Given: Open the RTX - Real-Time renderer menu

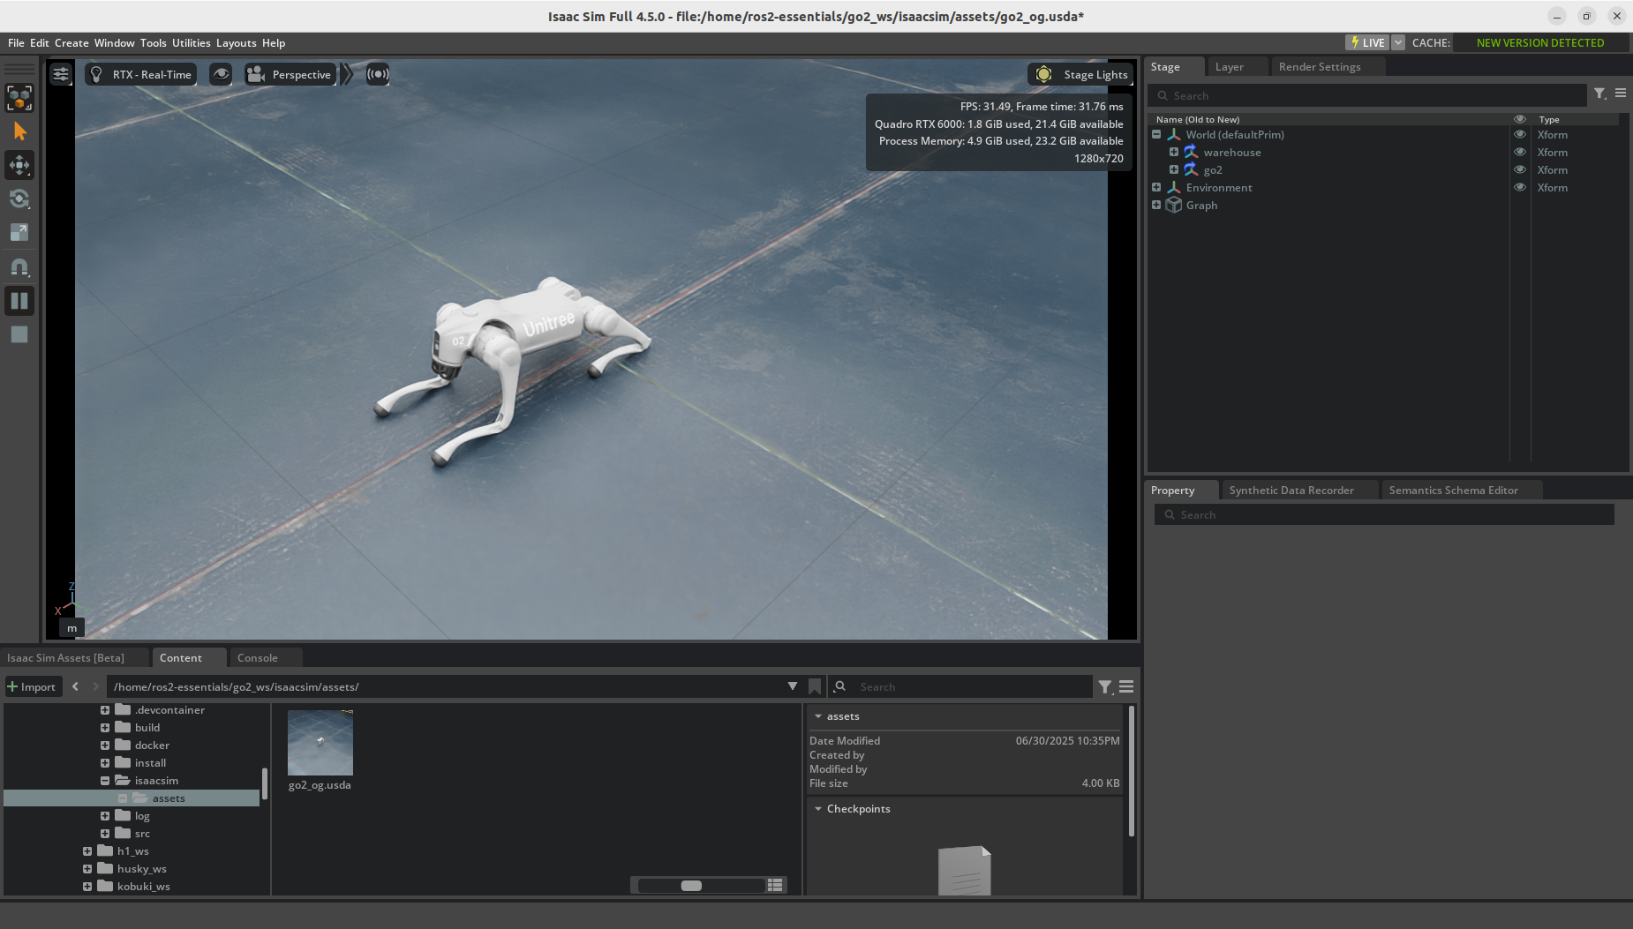Looking at the screenshot, I should tap(142, 74).
